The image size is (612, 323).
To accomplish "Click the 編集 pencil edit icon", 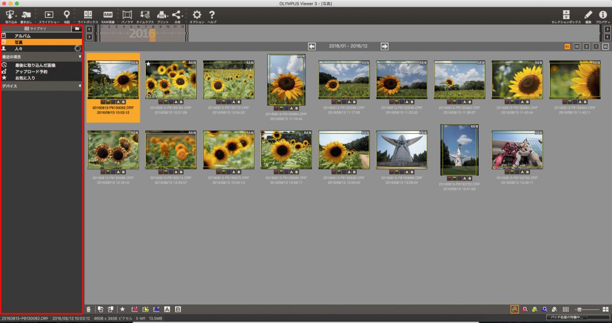I will pyautogui.click(x=588, y=15).
